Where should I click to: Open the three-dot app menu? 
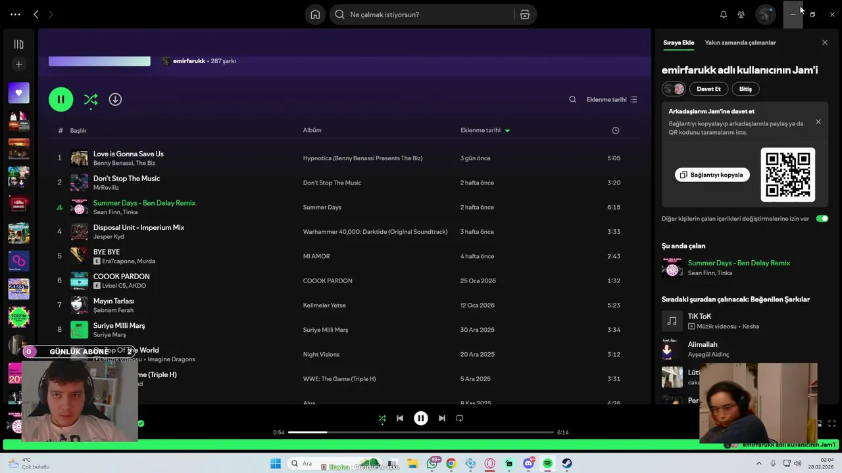tap(15, 14)
